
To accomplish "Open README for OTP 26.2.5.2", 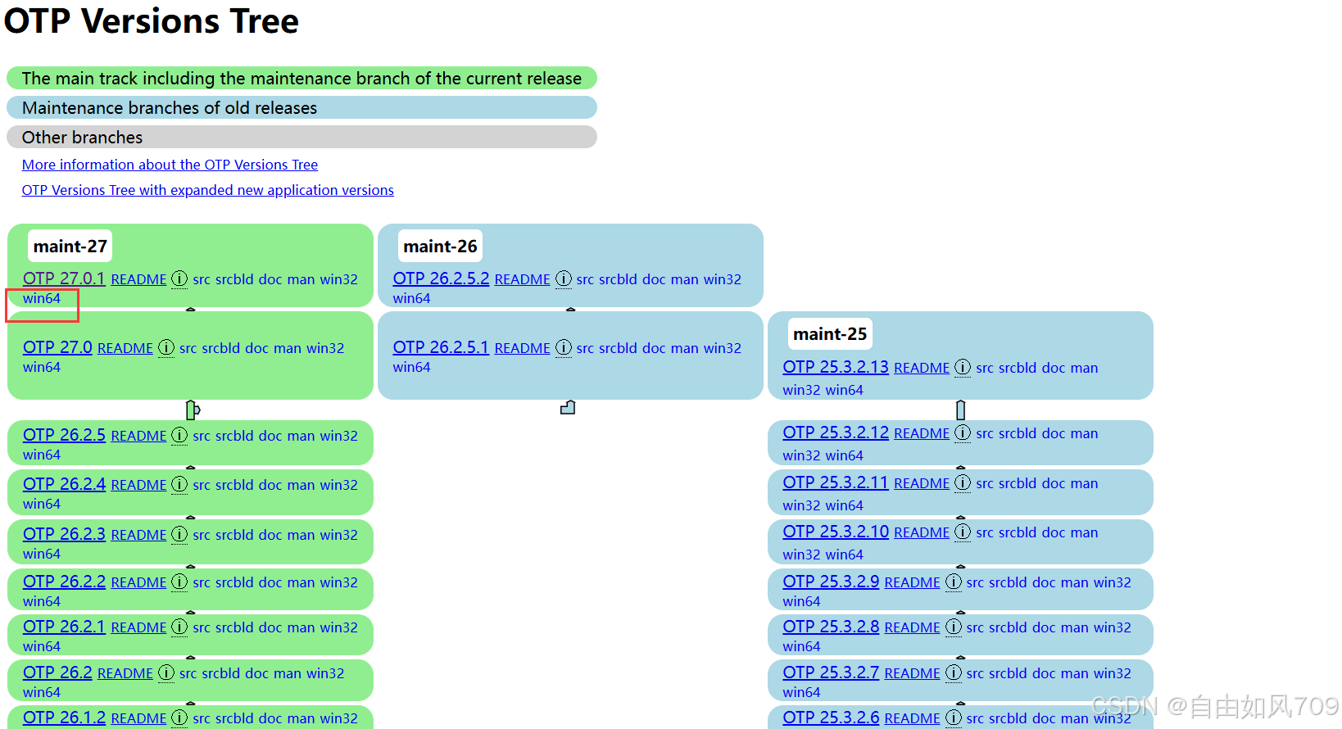I will [x=523, y=279].
